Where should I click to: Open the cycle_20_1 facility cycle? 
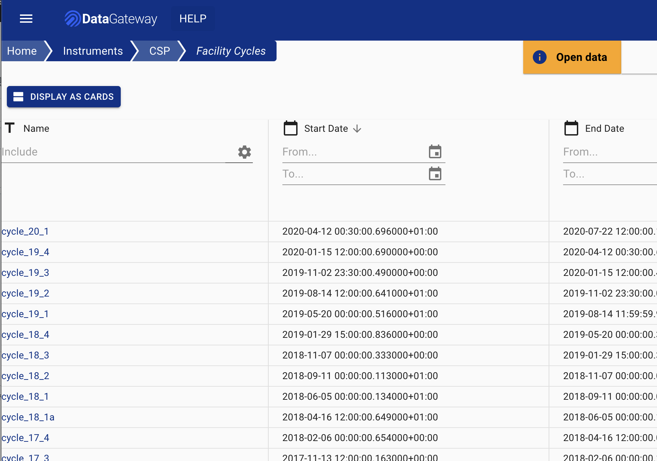25,231
